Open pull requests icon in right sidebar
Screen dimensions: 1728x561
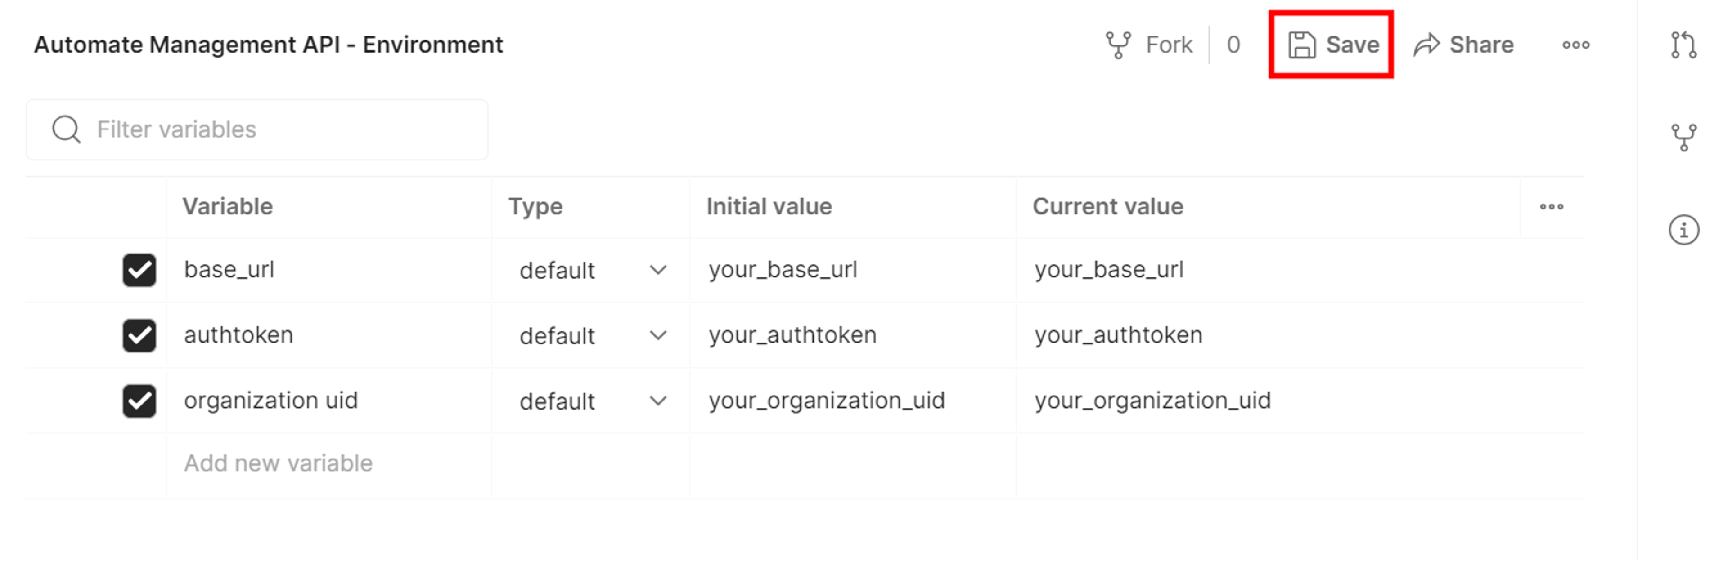coord(1684,45)
